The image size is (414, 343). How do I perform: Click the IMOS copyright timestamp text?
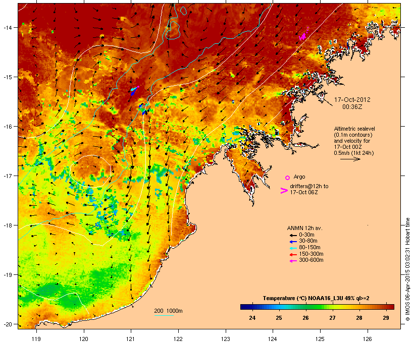(407, 269)
